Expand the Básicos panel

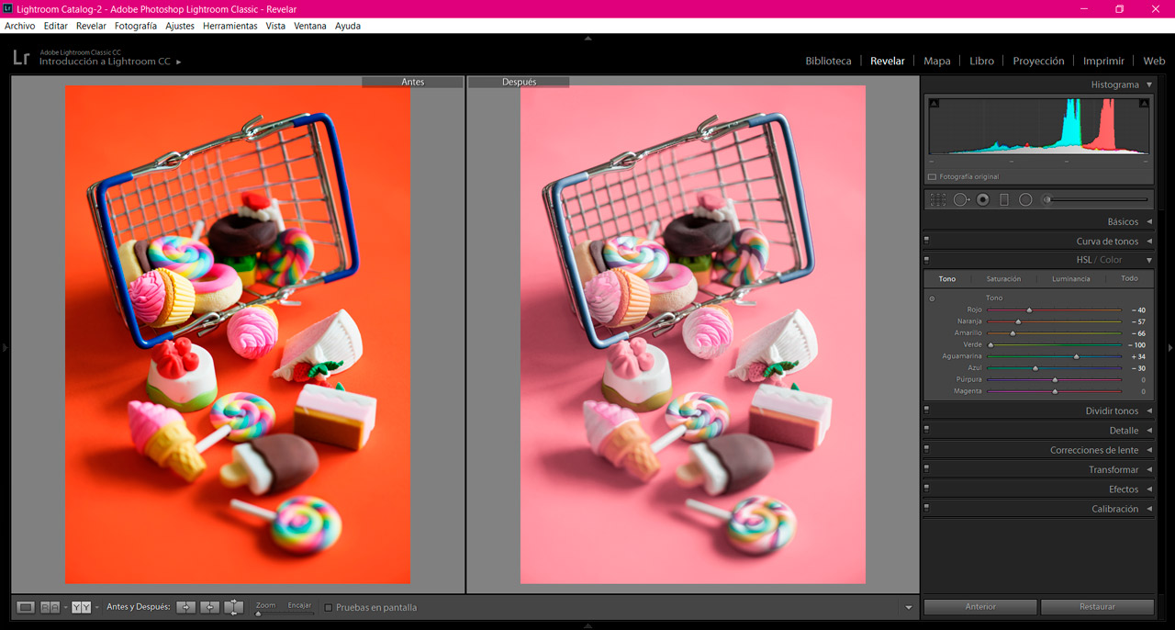coord(1123,222)
